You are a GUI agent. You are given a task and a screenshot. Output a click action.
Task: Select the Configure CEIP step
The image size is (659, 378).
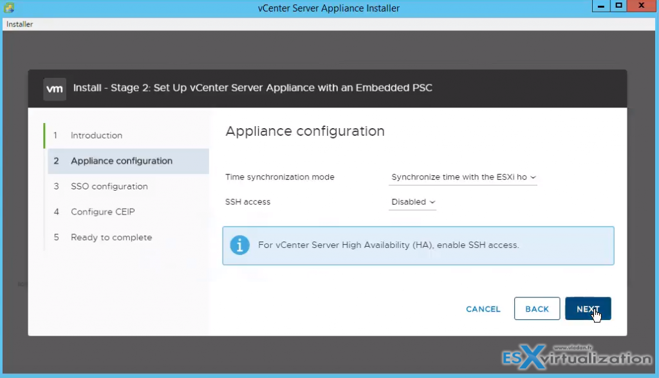(102, 211)
